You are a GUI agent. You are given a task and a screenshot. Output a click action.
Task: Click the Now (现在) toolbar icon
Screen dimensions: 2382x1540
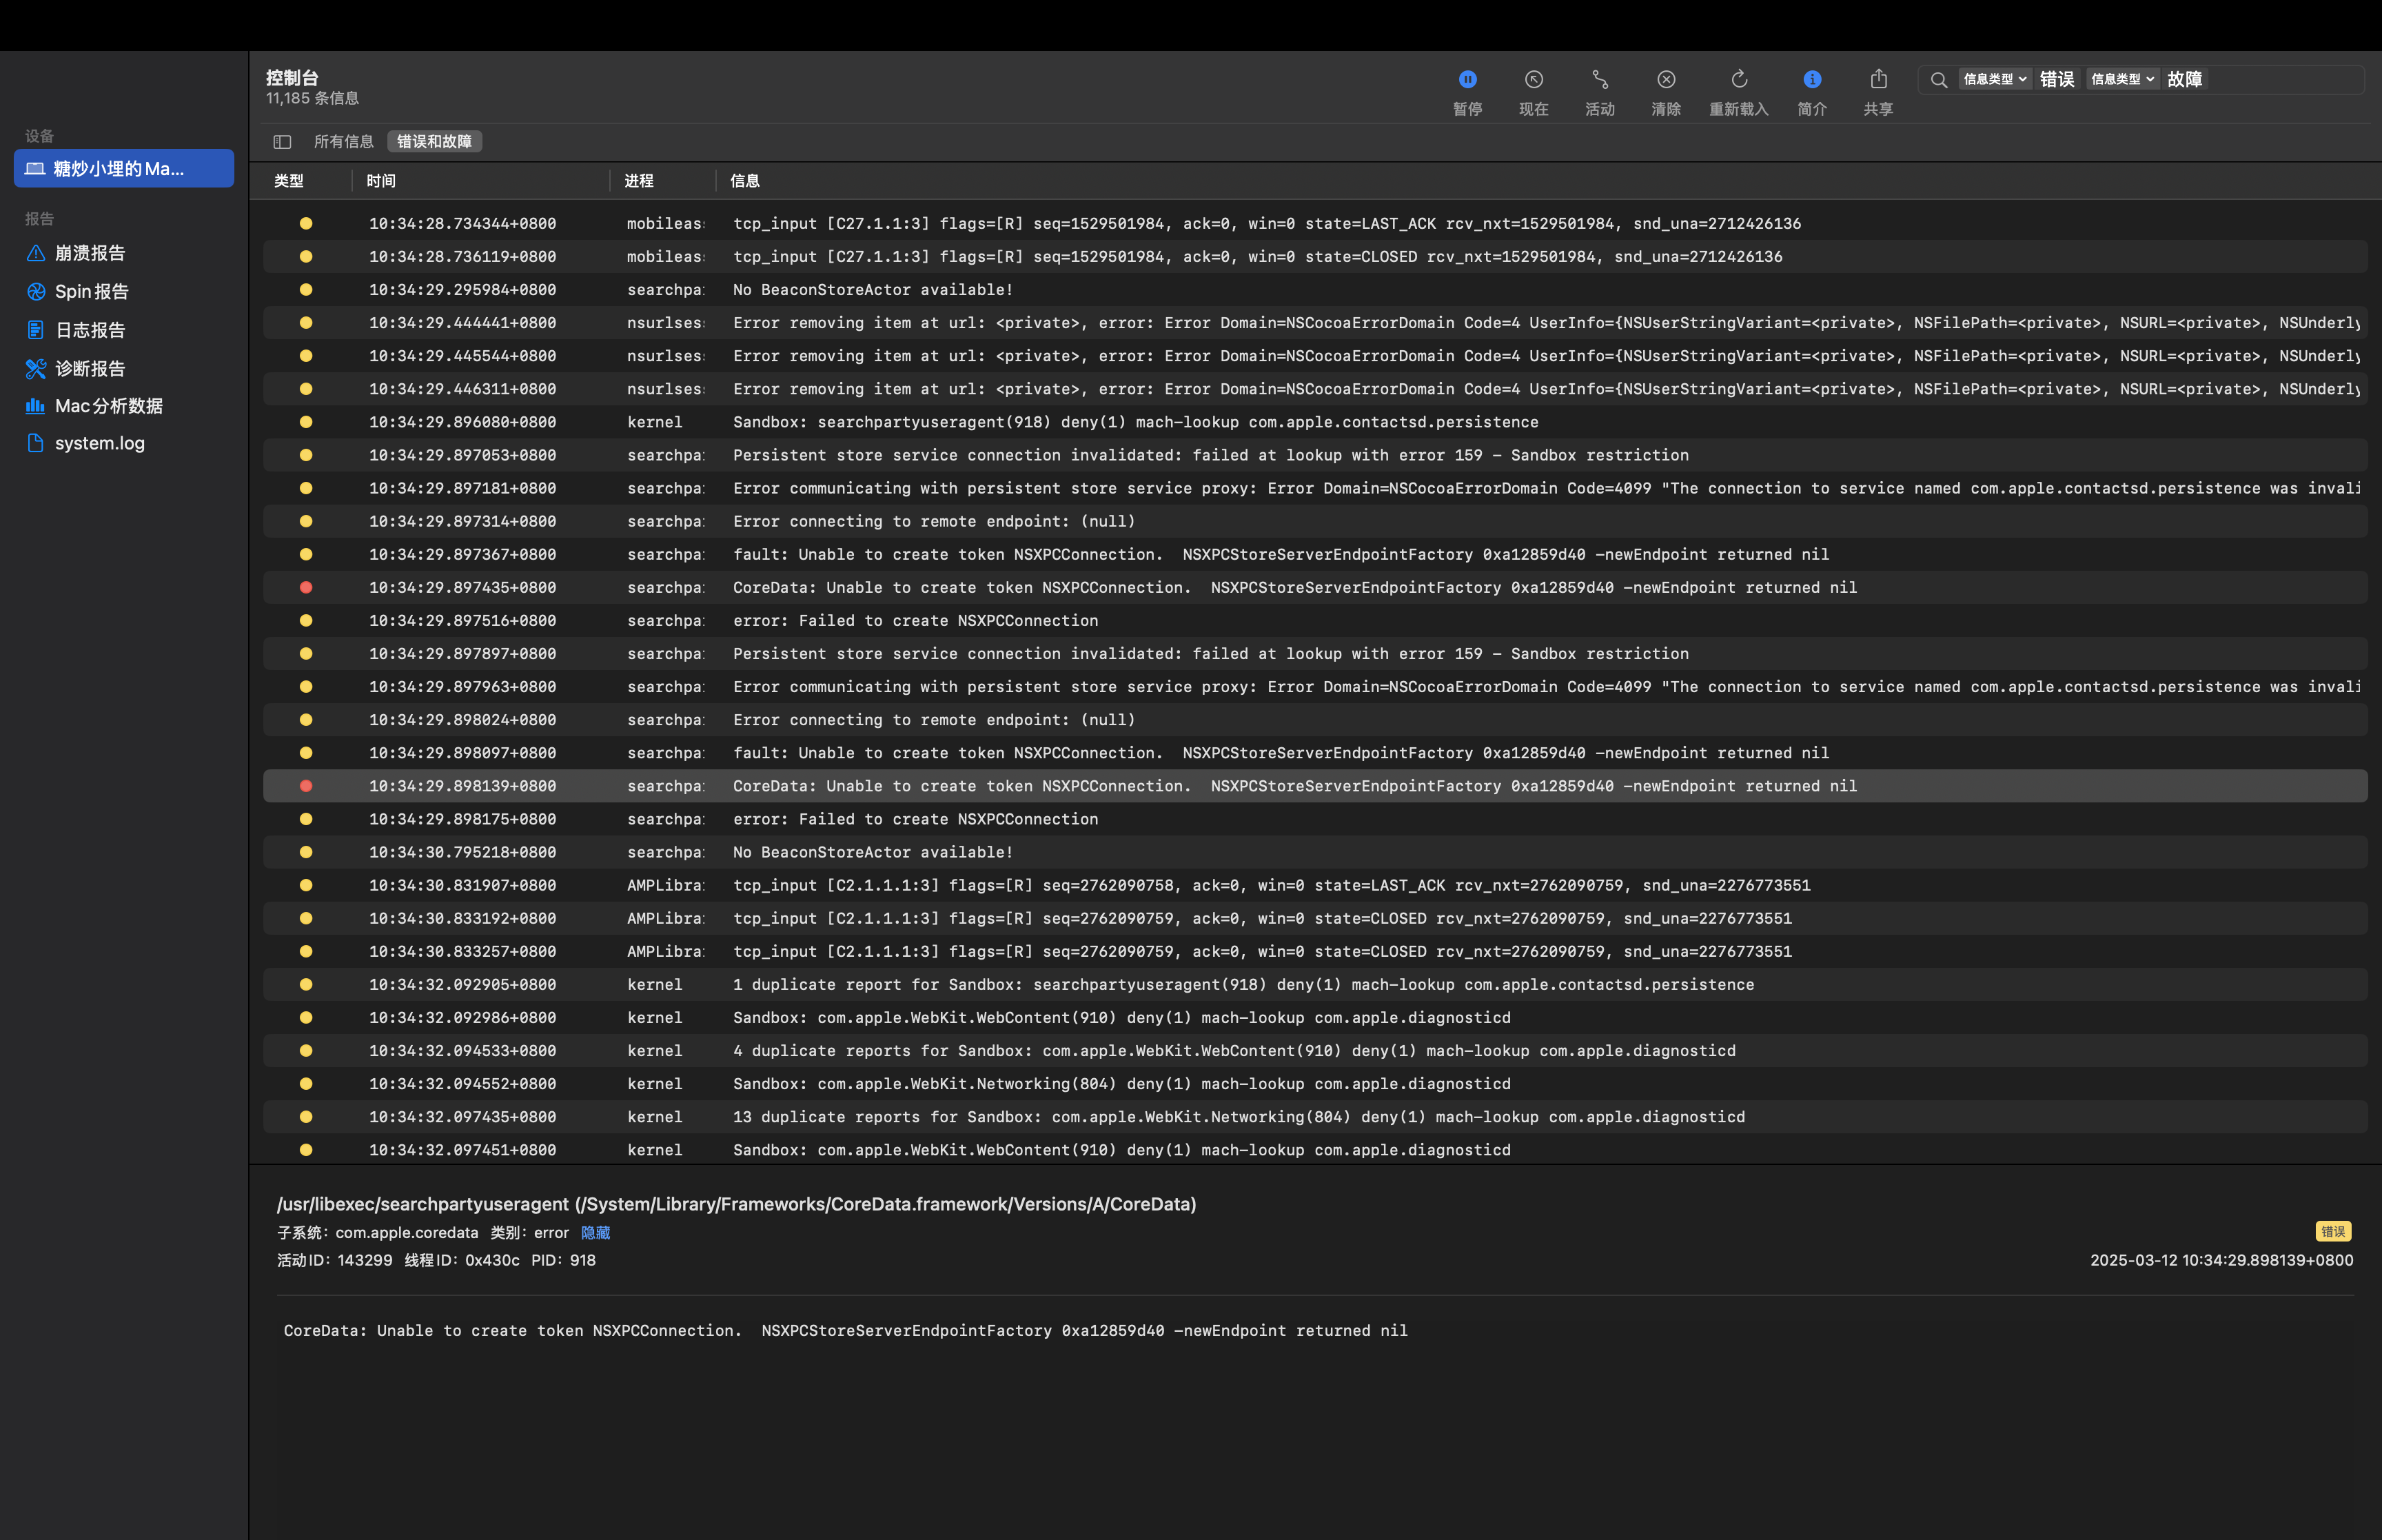point(1534,80)
